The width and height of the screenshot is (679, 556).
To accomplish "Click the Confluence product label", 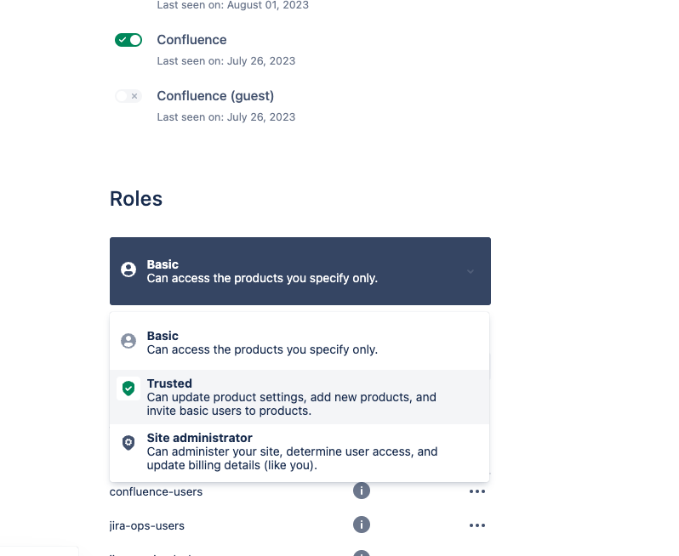I will (191, 40).
